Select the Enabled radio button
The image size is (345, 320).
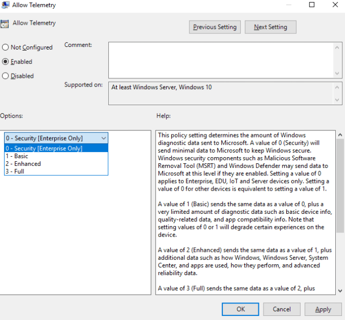(x=6, y=62)
